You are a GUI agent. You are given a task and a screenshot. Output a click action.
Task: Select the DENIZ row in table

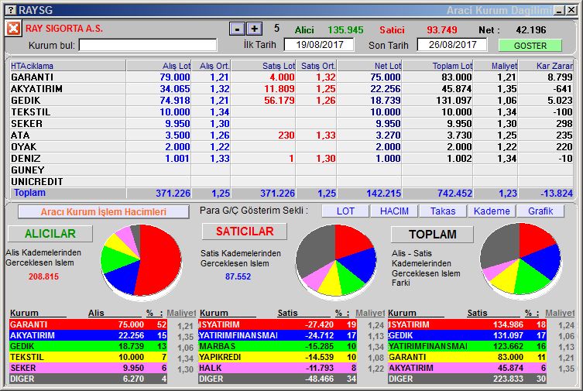291,158
